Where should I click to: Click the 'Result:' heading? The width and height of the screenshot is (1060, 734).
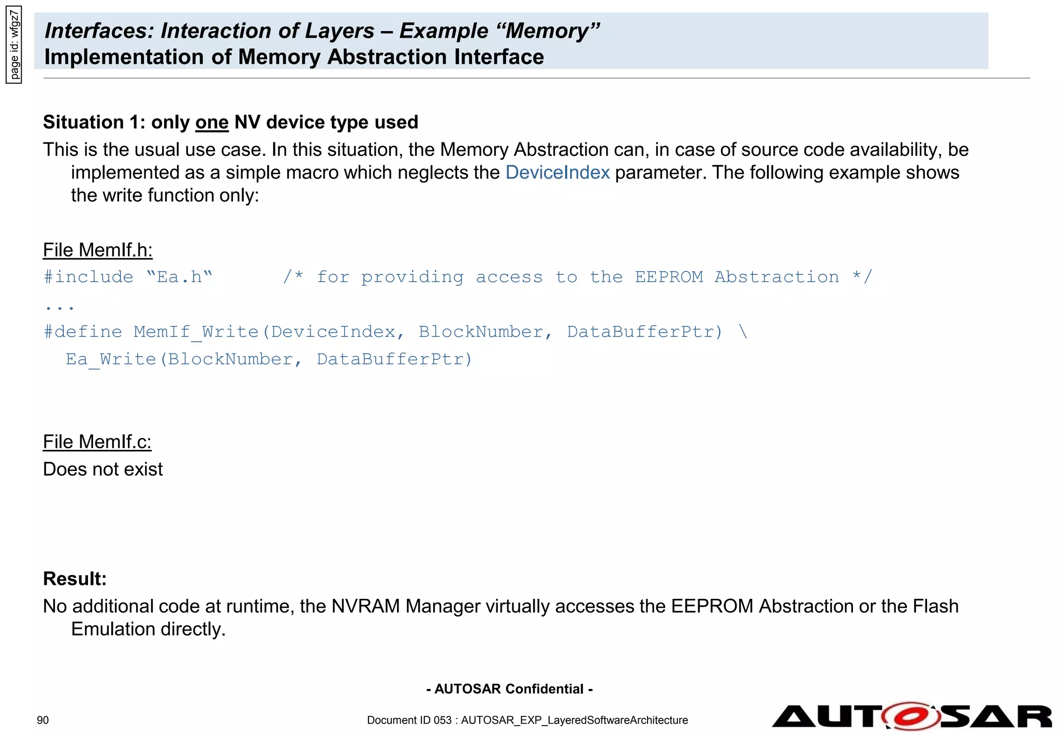(75, 579)
